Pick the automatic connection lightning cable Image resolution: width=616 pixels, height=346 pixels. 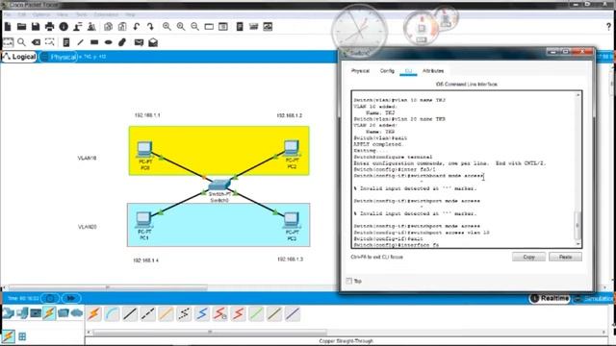(x=94, y=314)
